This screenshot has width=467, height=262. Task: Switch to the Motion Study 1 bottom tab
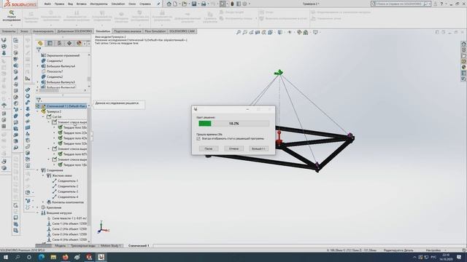110,246
